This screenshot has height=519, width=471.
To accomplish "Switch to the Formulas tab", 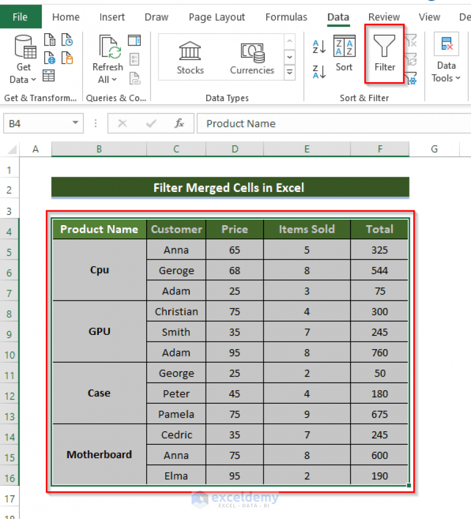I will [x=287, y=17].
